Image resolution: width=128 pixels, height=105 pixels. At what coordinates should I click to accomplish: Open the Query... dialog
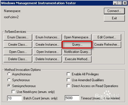pos(77,45)
